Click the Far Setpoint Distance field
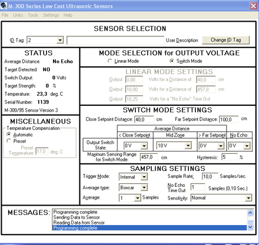This screenshot has width=259, height=245. click(x=229, y=119)
